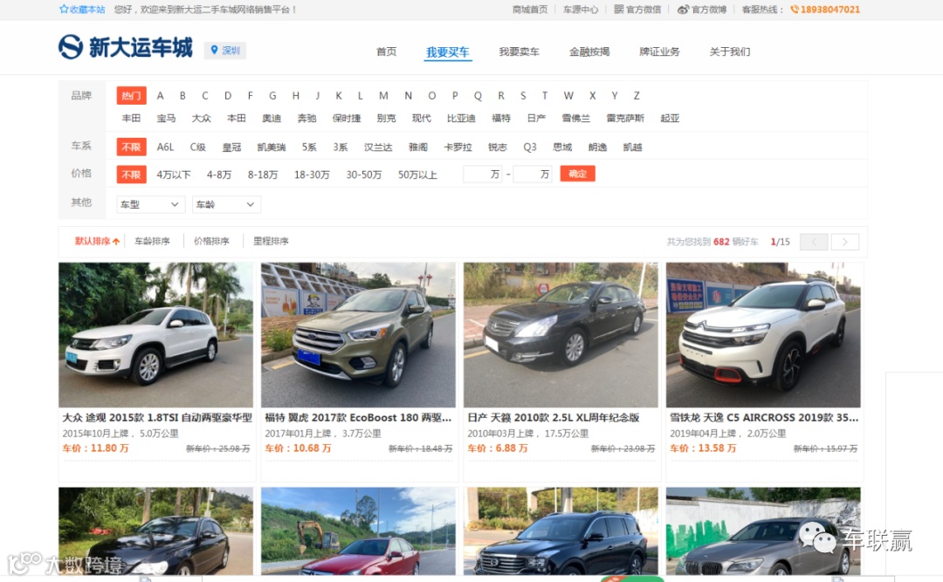Click the star icon beside 收藏本站

(x=64, y=9)
